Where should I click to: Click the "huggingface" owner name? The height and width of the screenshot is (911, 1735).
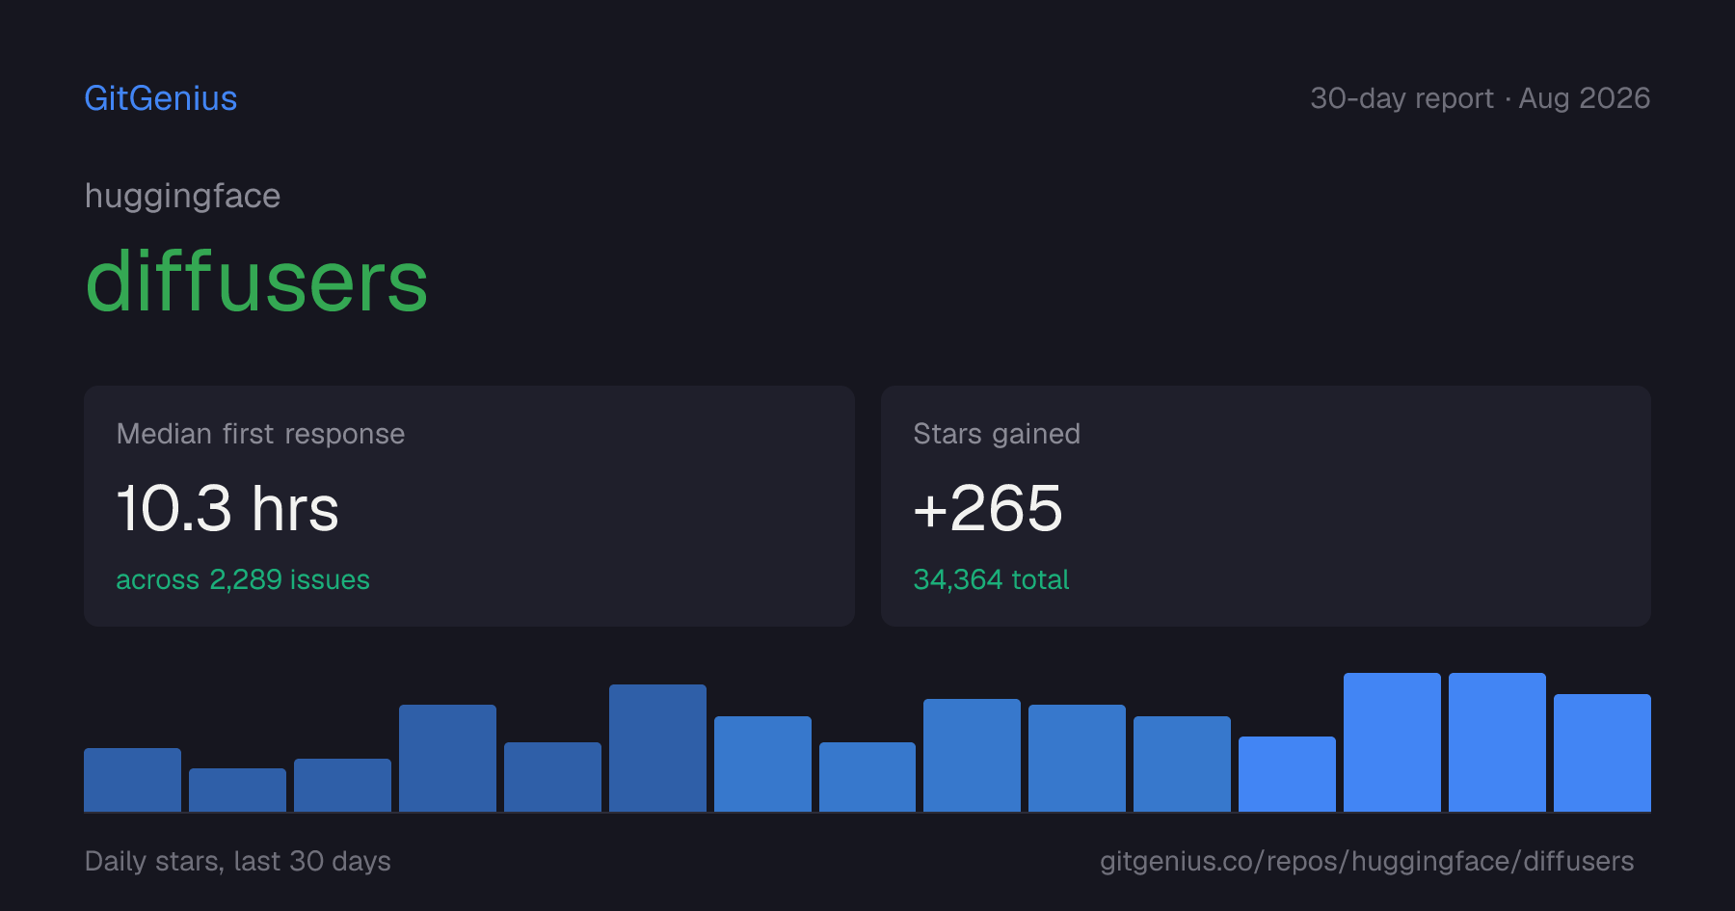(182, 196)
